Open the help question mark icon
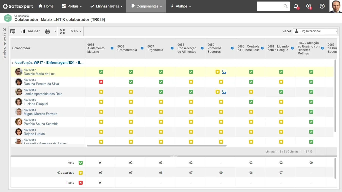Image resolution: width=342 pixels, height=192 pixels. point(322,6)
